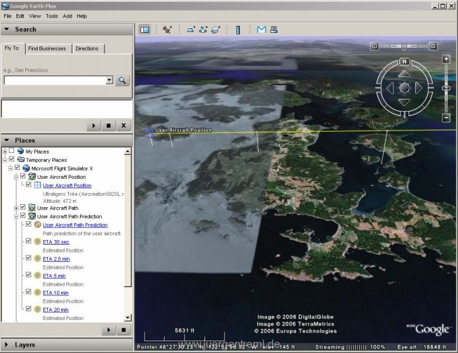Click the tilt-down icon right of tilt slider
The image size is (458, 353).
(x=433, y=46)
